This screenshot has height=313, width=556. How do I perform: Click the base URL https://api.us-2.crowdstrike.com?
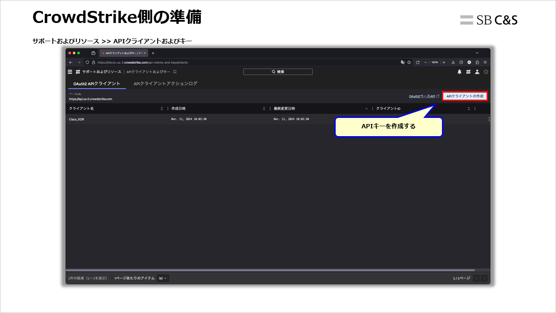coord(90,99)
